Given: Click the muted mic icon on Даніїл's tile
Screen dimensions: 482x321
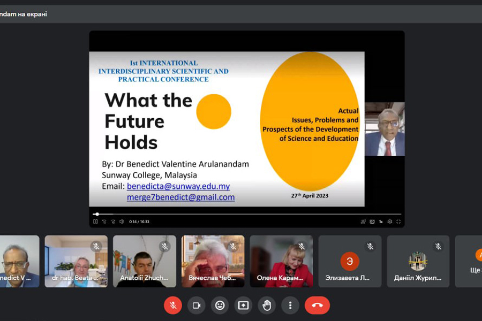Looking at the screenshot, I should pyautogui.click(x=438, y=246).
